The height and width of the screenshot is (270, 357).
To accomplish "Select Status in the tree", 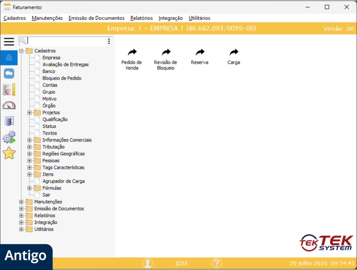I will pos(49,126).
